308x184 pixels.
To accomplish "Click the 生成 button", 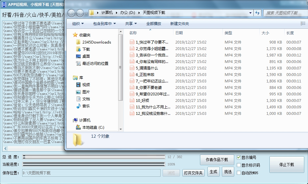I will [x=213, y=172].
